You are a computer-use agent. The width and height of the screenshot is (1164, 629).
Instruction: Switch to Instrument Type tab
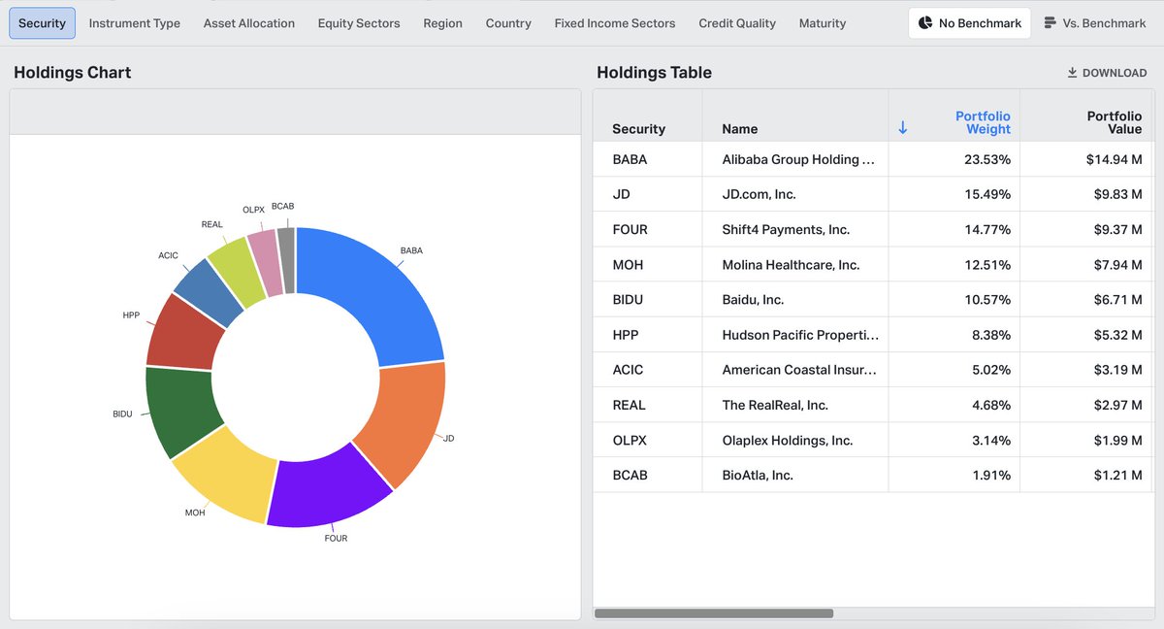point(135,22)
